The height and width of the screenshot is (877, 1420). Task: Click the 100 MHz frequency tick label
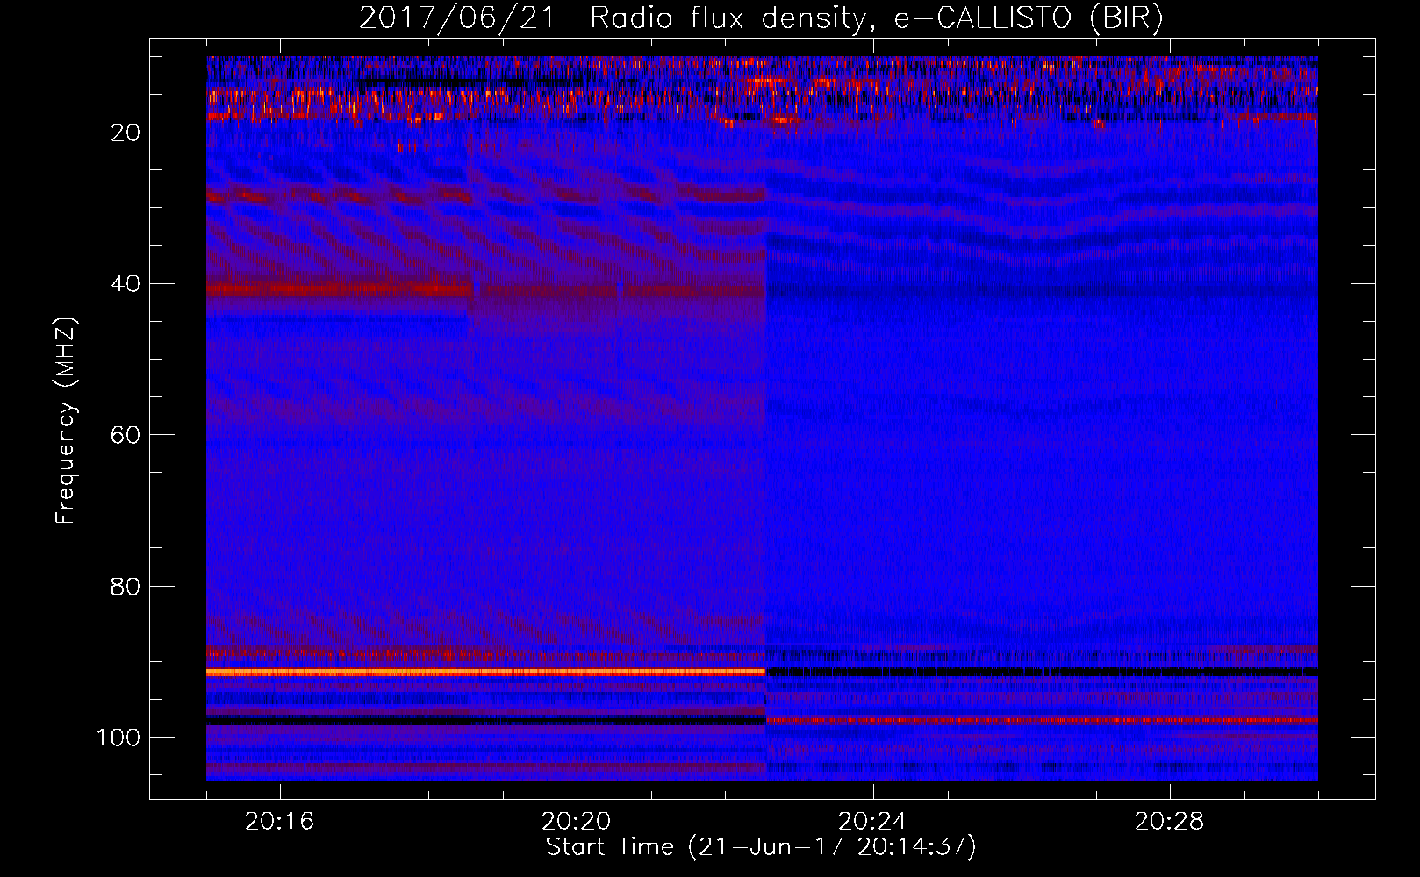(118, 738)
